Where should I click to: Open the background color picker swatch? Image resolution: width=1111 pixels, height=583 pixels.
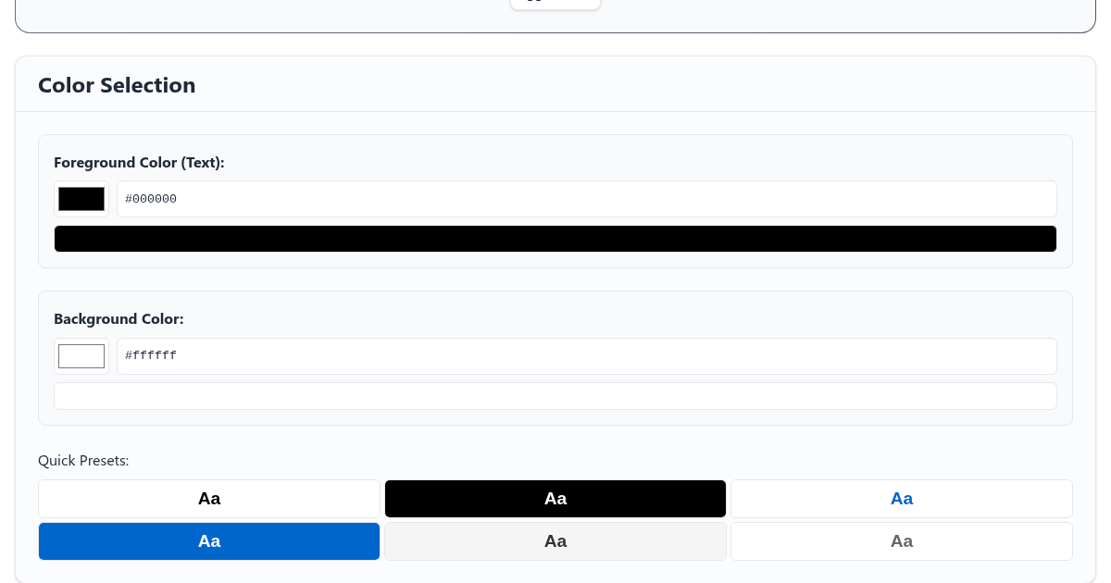click(x=81, y=356)
